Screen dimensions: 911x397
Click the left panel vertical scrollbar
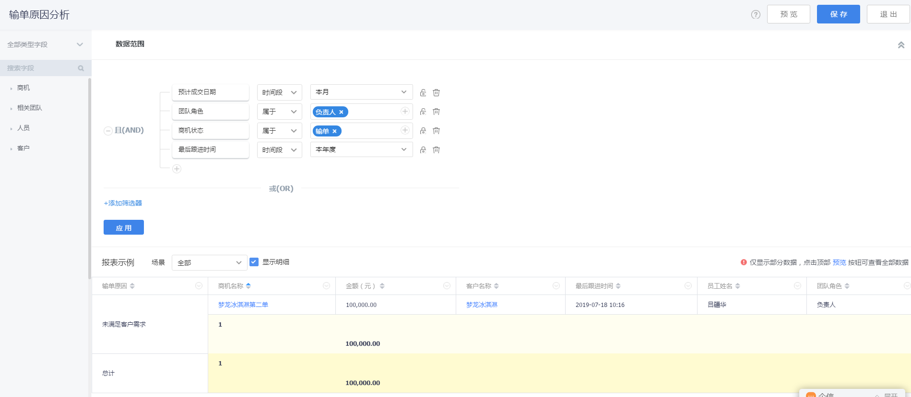pos(90,178)
